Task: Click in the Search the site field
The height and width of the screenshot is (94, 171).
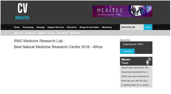Action: click(x=132, y=27)
